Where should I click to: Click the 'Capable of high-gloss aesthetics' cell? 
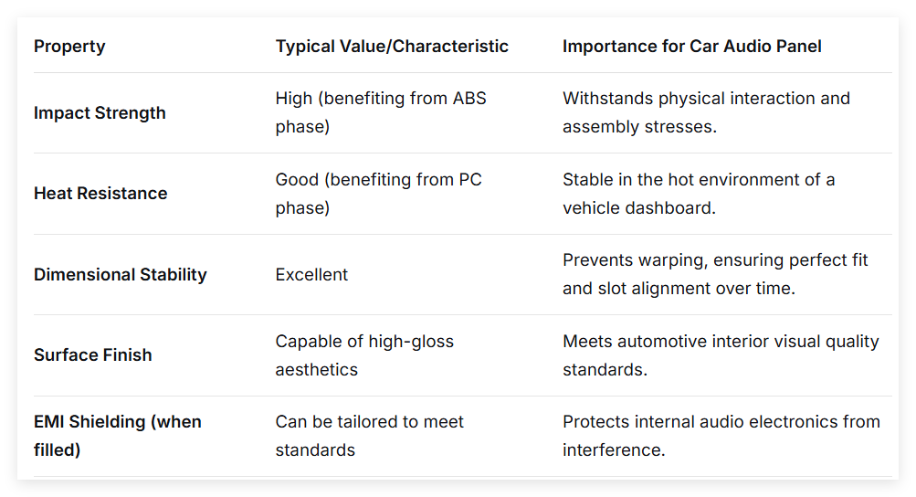coord(364,354)
